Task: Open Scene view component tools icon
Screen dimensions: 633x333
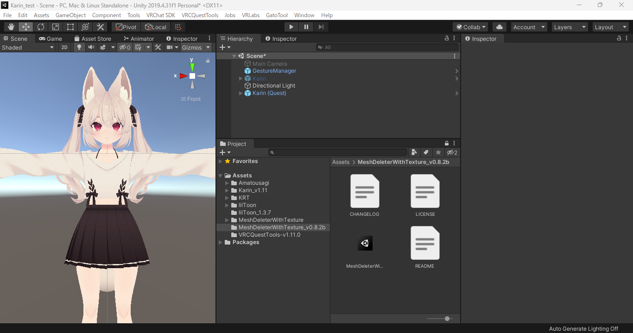Action: (x=158, y=47)
